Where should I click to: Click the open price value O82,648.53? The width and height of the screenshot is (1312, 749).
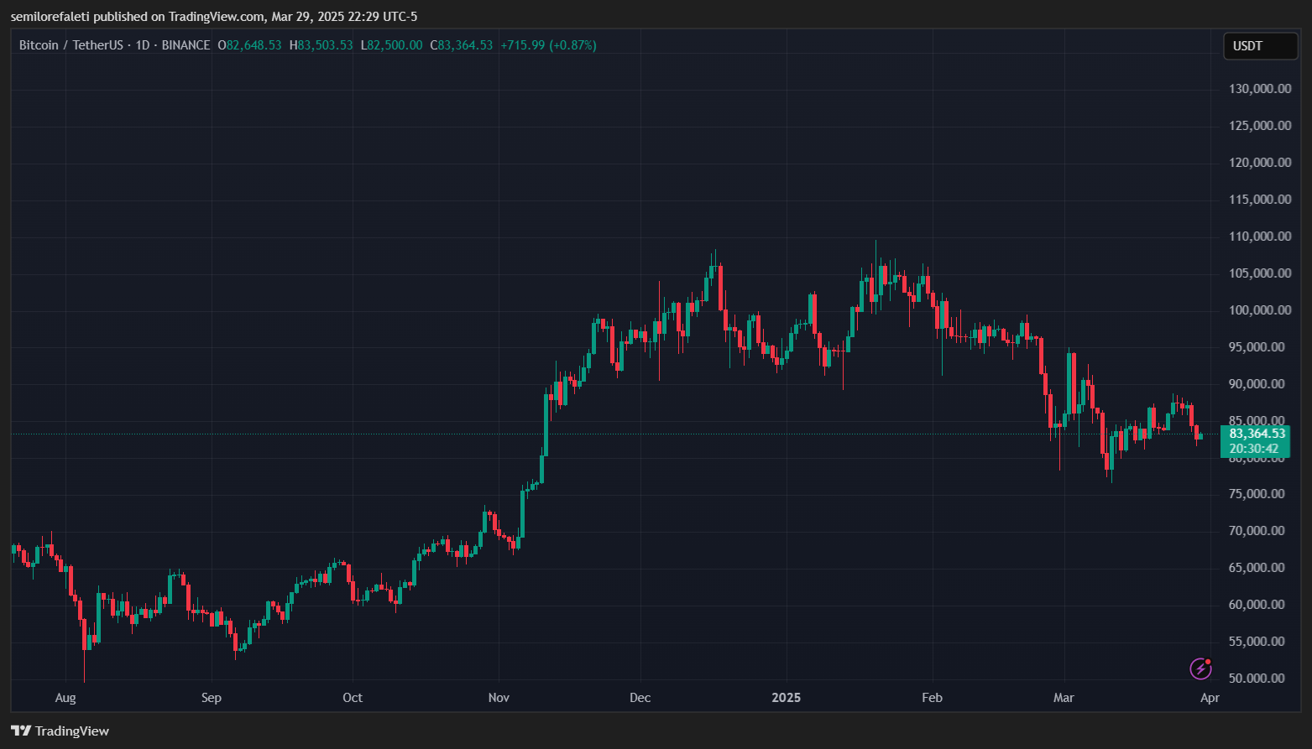[250, 44]
